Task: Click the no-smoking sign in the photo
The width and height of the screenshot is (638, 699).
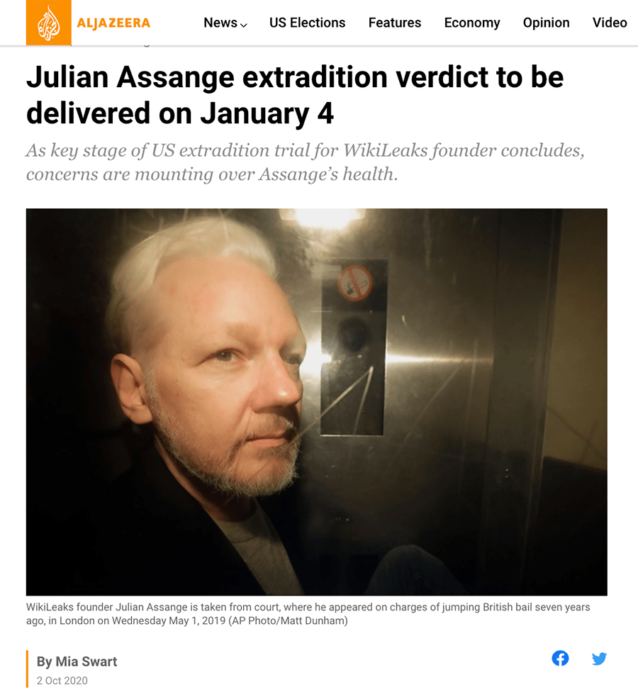Action: pyautogui.click(x=355, y=283)
